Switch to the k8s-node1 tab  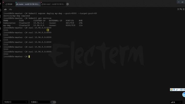(x=53, y=4)
